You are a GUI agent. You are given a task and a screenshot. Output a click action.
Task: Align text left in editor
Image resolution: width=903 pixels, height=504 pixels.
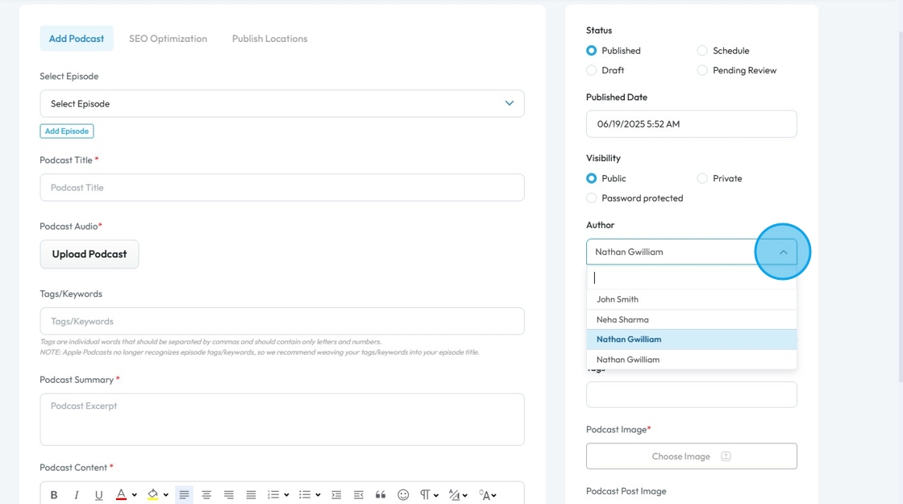click(x=185, y=495)
